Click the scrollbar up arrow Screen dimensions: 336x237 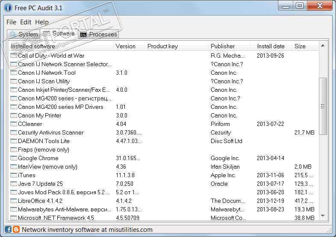click(323, 45)
